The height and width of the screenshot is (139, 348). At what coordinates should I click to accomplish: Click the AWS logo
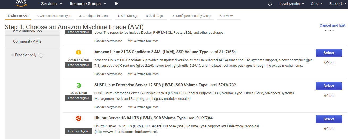click(x=21, y=3)
